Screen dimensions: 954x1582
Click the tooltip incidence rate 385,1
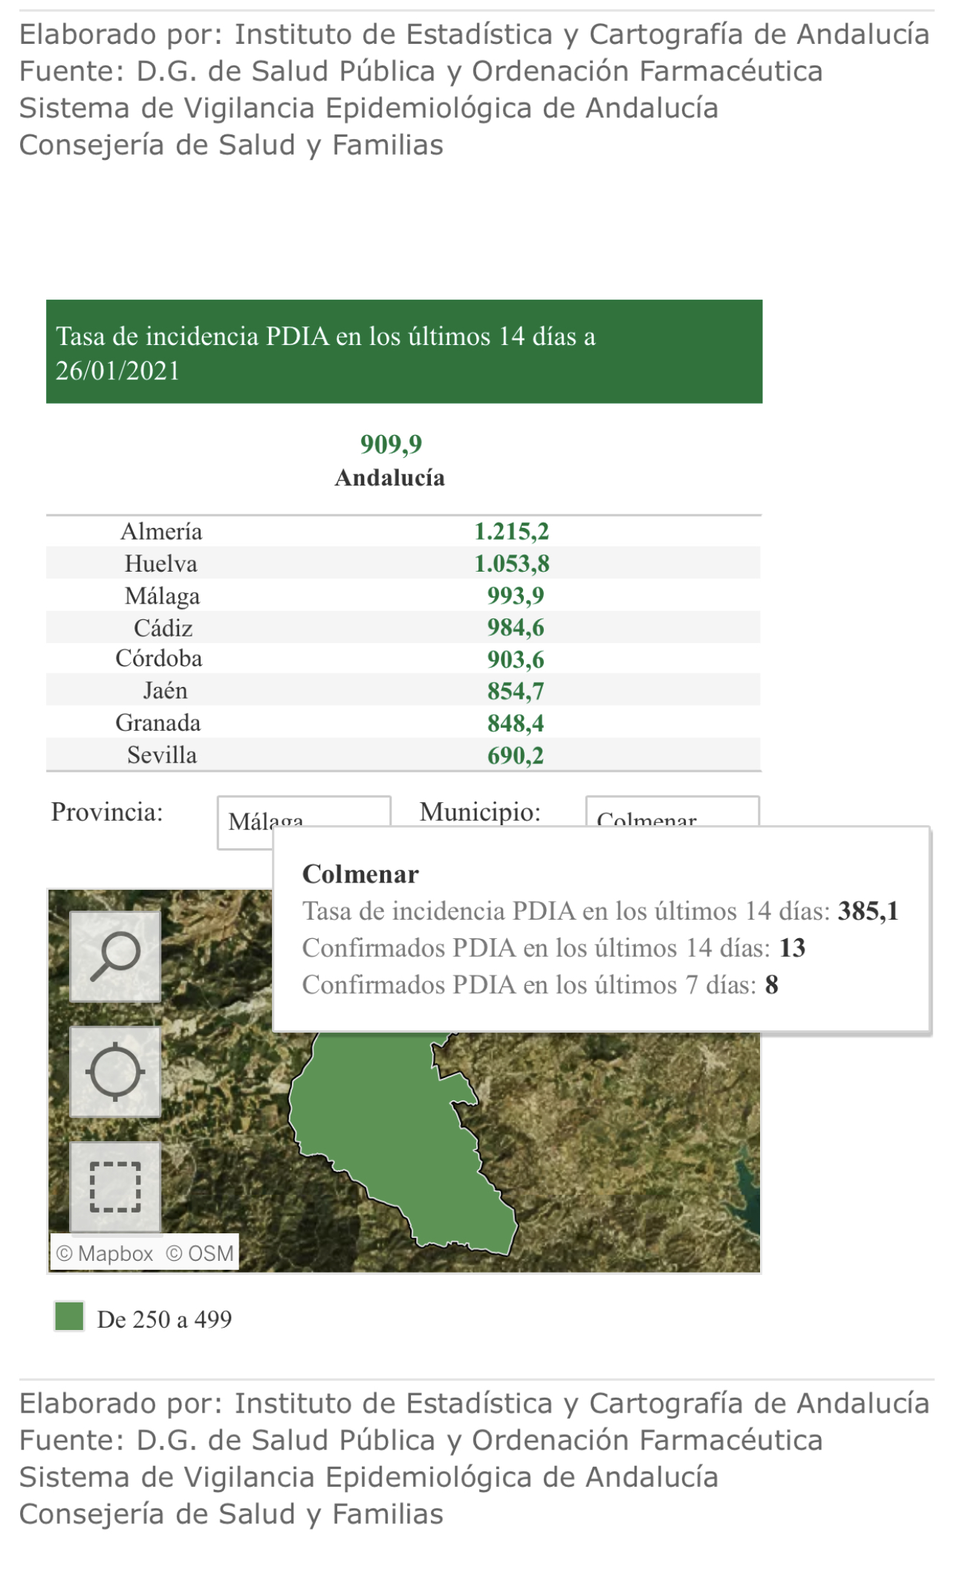869,911
